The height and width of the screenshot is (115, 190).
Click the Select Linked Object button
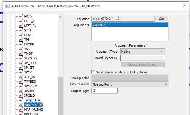click(x=142, y=65)
